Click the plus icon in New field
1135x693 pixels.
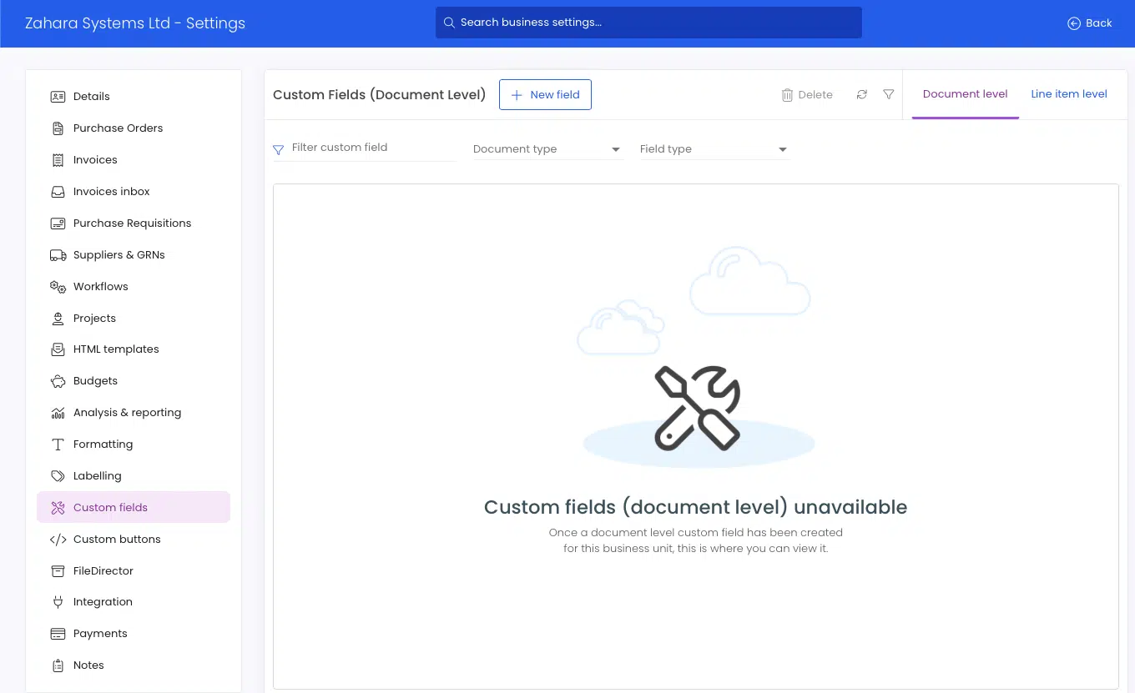click(517, 95)
